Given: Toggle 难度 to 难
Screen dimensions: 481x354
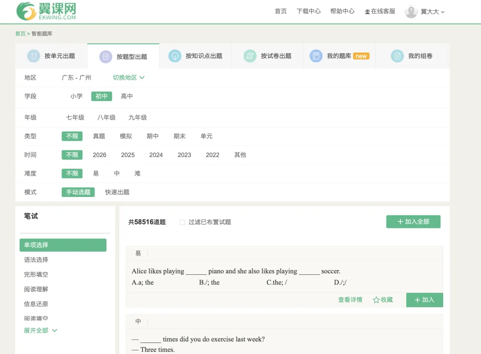Looking at the screenshot, I should [x=137, y=173].
